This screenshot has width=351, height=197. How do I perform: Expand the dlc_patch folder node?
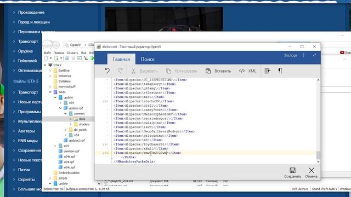click(x=65, y=130)
